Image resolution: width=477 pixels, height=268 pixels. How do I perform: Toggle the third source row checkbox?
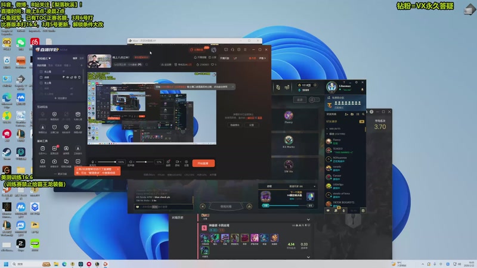[41, 83]
